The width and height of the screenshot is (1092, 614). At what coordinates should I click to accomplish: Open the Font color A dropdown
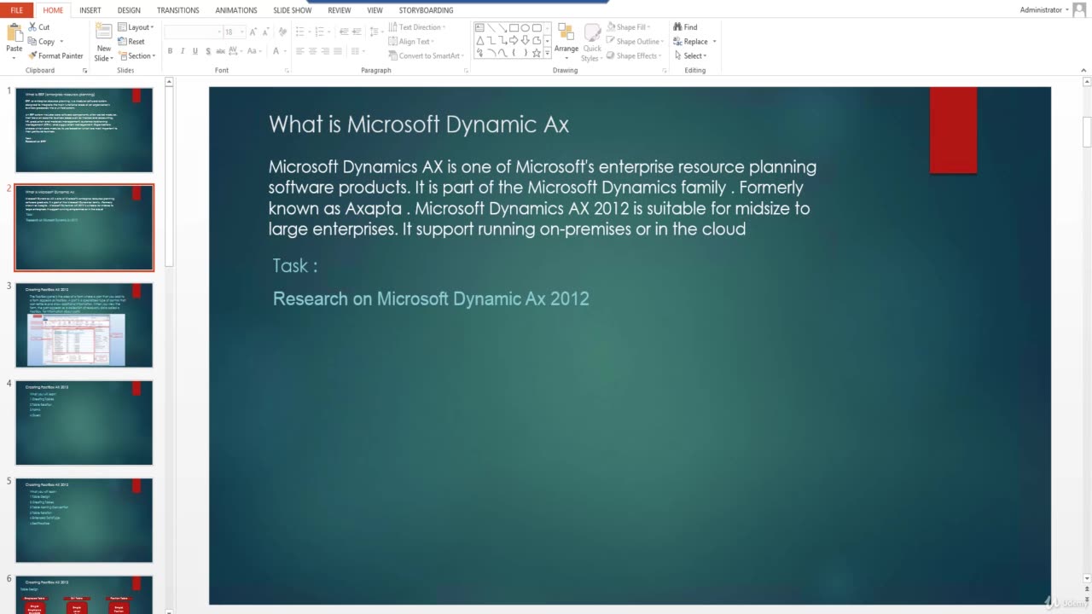click(x=279, y=51)
